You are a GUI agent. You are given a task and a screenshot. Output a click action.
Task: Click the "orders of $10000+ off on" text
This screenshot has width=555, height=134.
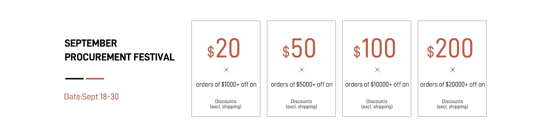[377, 85]
